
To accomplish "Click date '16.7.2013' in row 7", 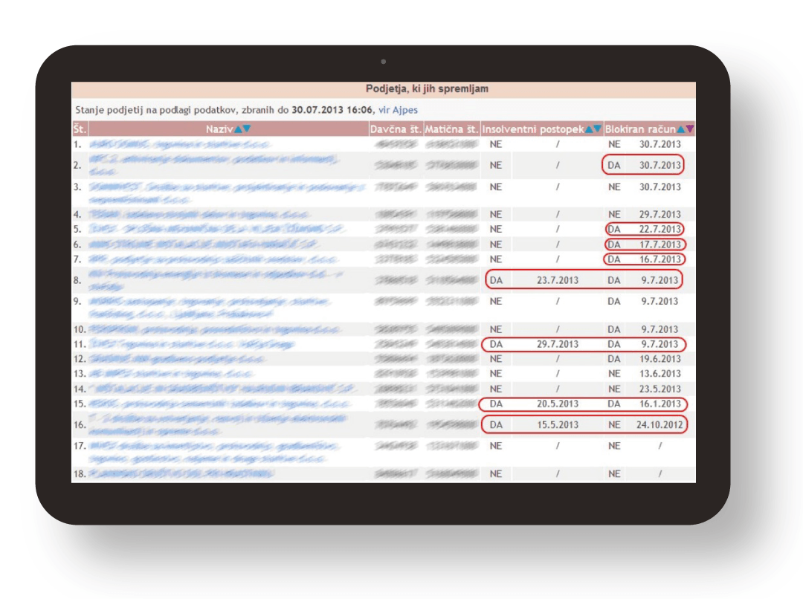I will coord(660,259).
